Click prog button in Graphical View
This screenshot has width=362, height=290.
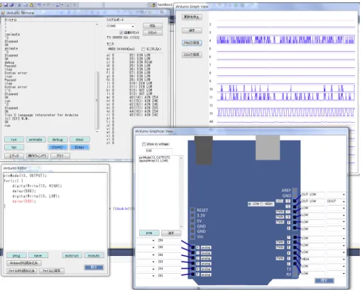(149, 233)
